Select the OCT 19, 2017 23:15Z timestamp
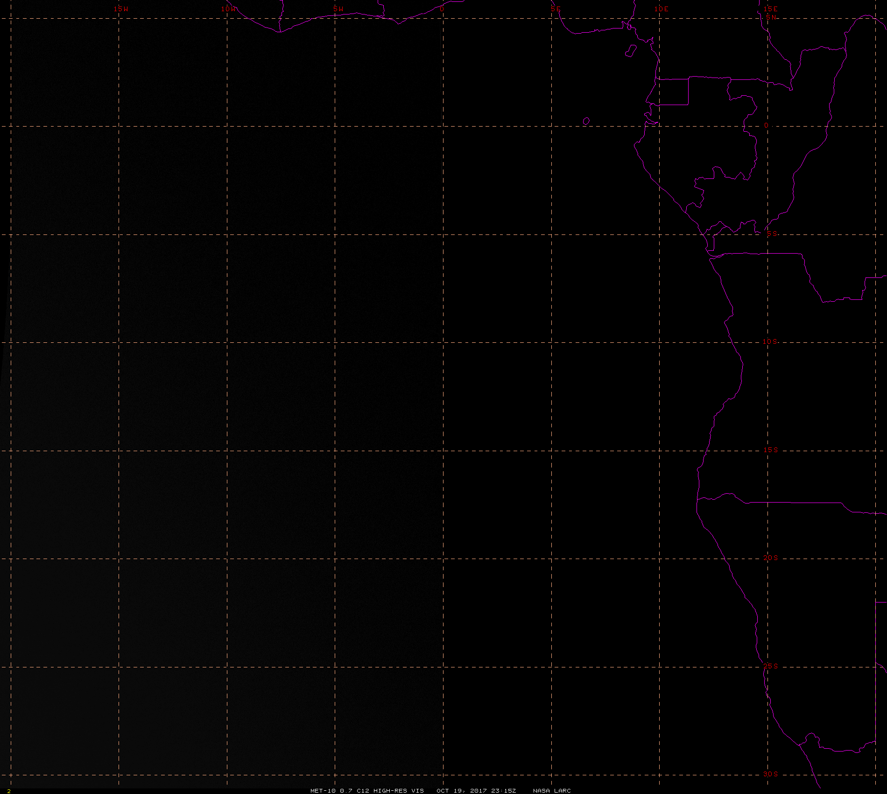 pos(476,790)
